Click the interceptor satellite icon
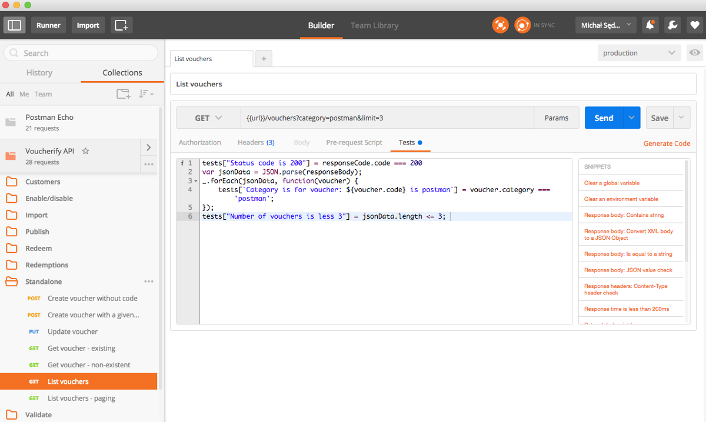The image size is (706, 422). tap(500, 25)
